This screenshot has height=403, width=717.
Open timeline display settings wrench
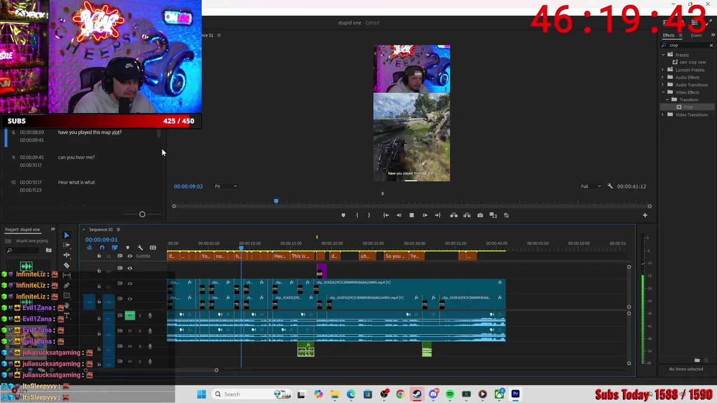(140, 247)
